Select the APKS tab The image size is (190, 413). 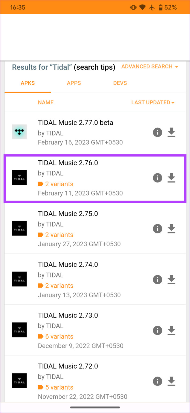28,83
